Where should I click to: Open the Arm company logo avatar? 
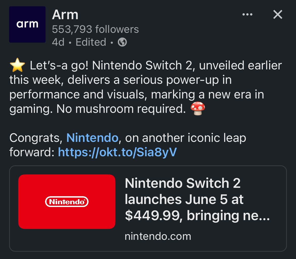tap(27, 24)
